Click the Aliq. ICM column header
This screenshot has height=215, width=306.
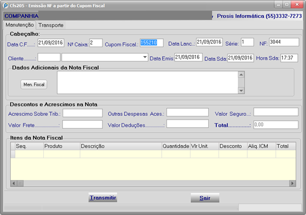(x=262, y=146)
